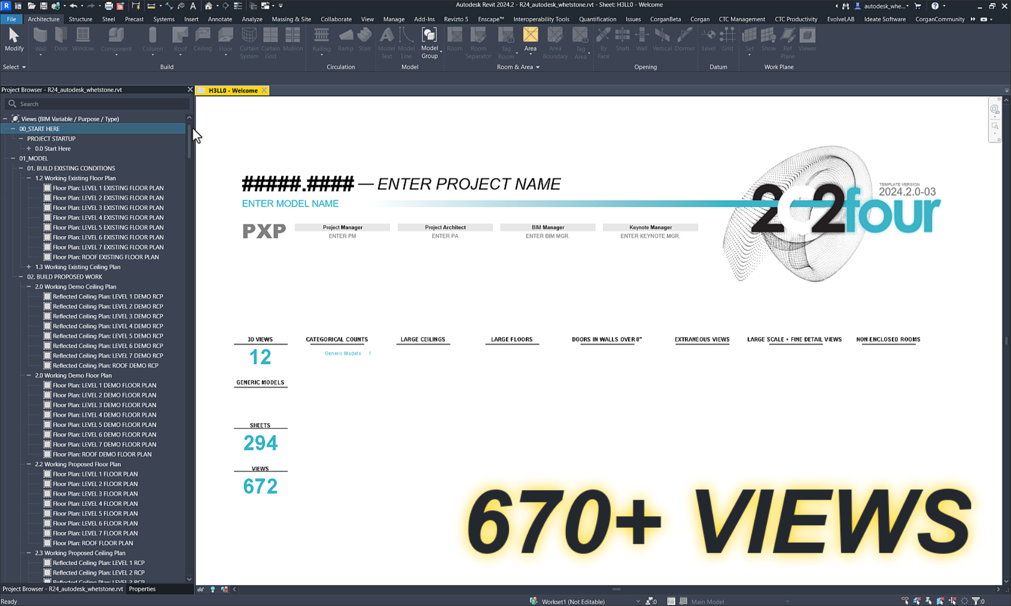Select Floor Plan: ROOF DEMO FLOOR PLAN
This screenshot has width=1011, height=606.
tap(102, 454)
